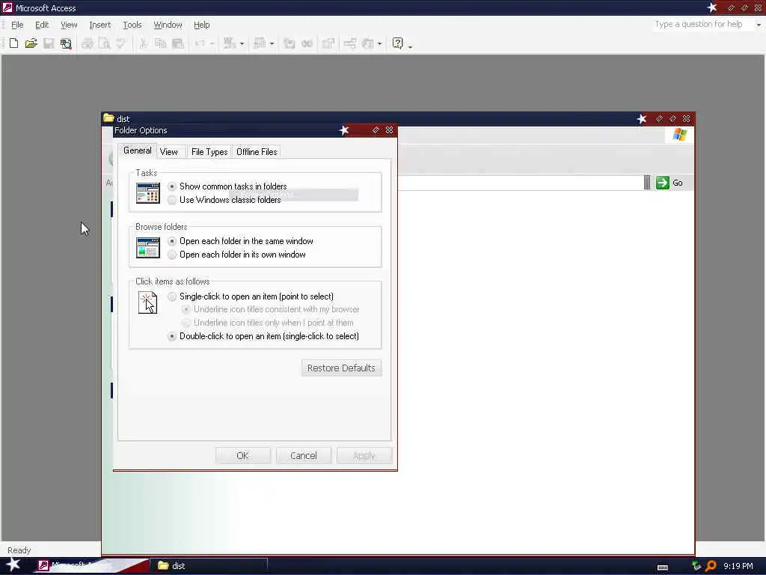The width and height of the screenshot is (766, 575).
Task: Click the OfficeLinks toolbar icon
Action: [230, 43]
